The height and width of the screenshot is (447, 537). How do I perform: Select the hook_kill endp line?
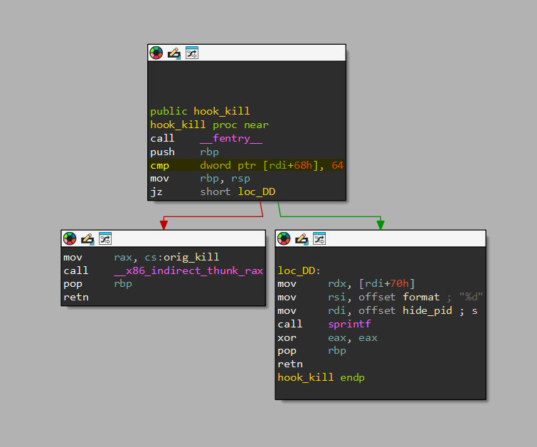(321, 377)
